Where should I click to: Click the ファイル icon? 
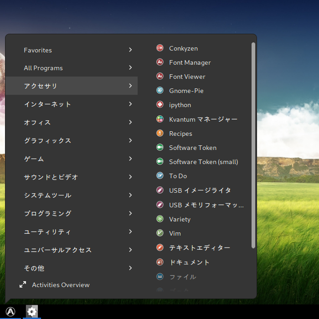160,277
